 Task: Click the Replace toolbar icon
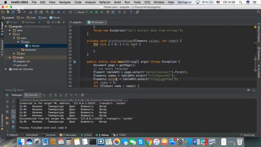tap(52, 12)
